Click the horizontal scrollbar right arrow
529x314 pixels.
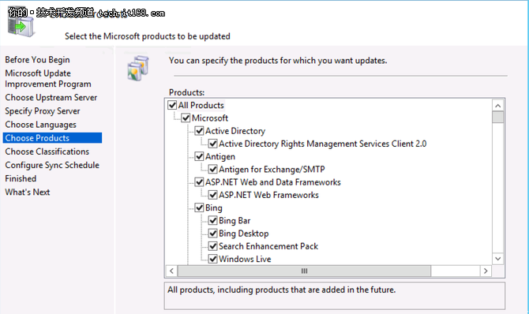pos(486,271)
